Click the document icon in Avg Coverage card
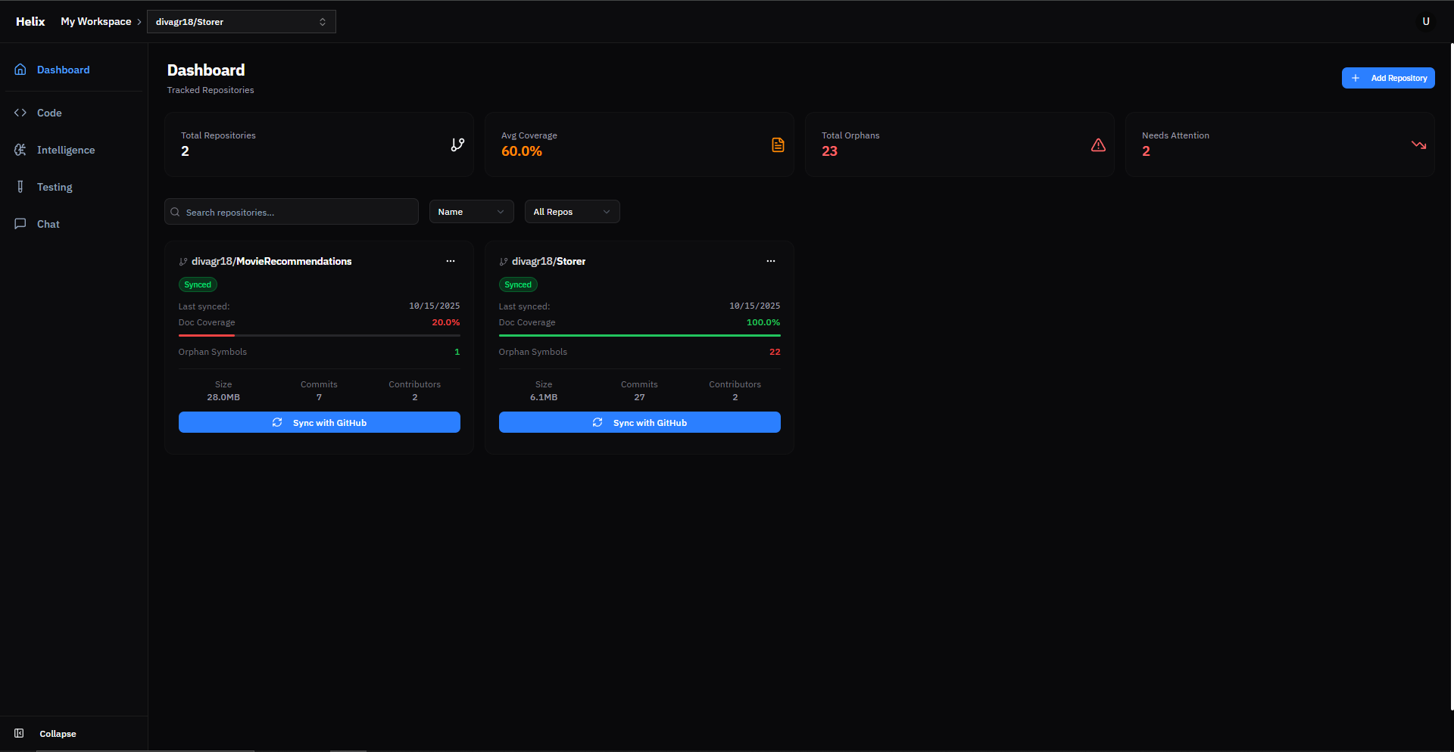 tap(778, 144)
